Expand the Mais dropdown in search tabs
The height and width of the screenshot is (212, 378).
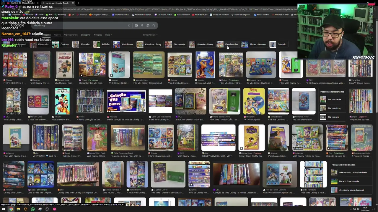tap(108, 35)
